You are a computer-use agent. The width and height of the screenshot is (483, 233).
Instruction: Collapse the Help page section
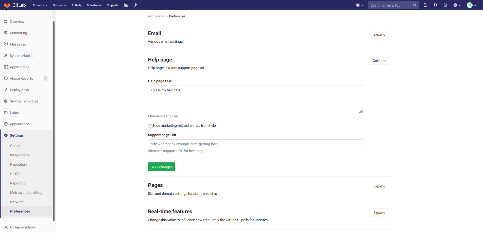pos(379,61)
